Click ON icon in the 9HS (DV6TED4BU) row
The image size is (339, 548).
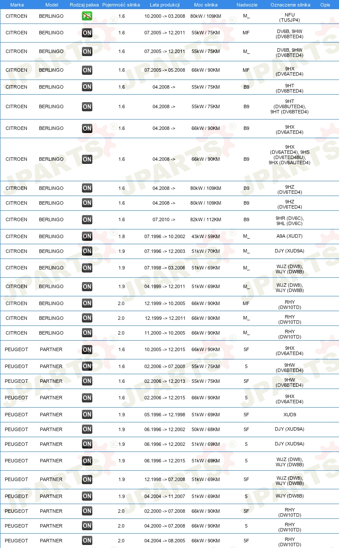87,159
